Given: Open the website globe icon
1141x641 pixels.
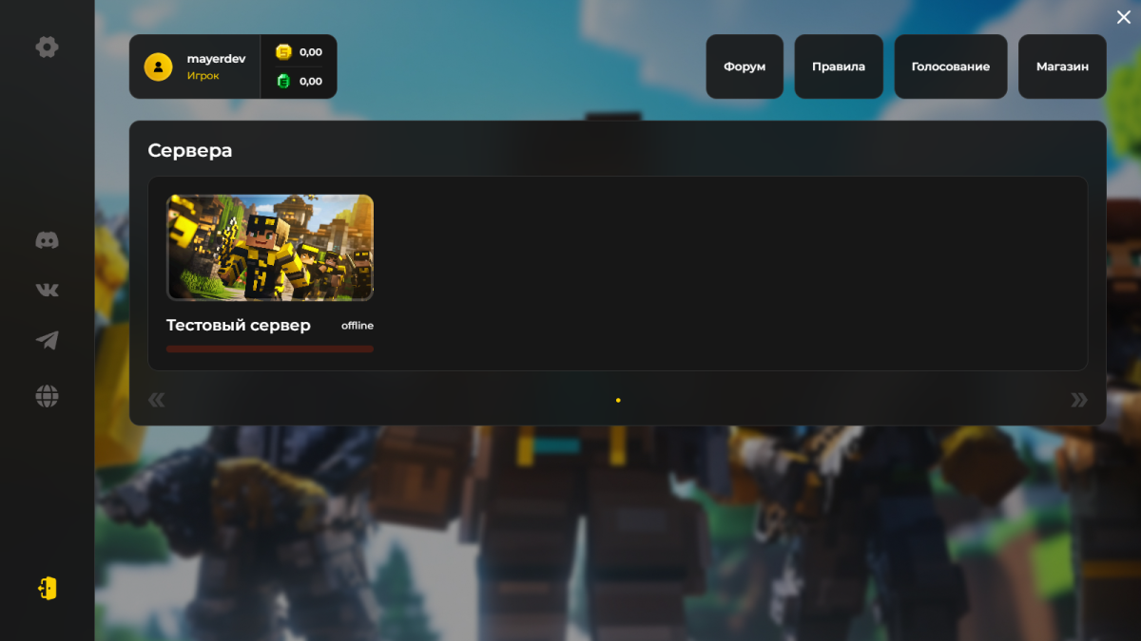Looking at the screenshot, I should 47,396.
